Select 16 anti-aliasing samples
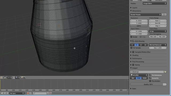This screenshot has width=171, height=96. pyautogui.click(x=145, y=45)
